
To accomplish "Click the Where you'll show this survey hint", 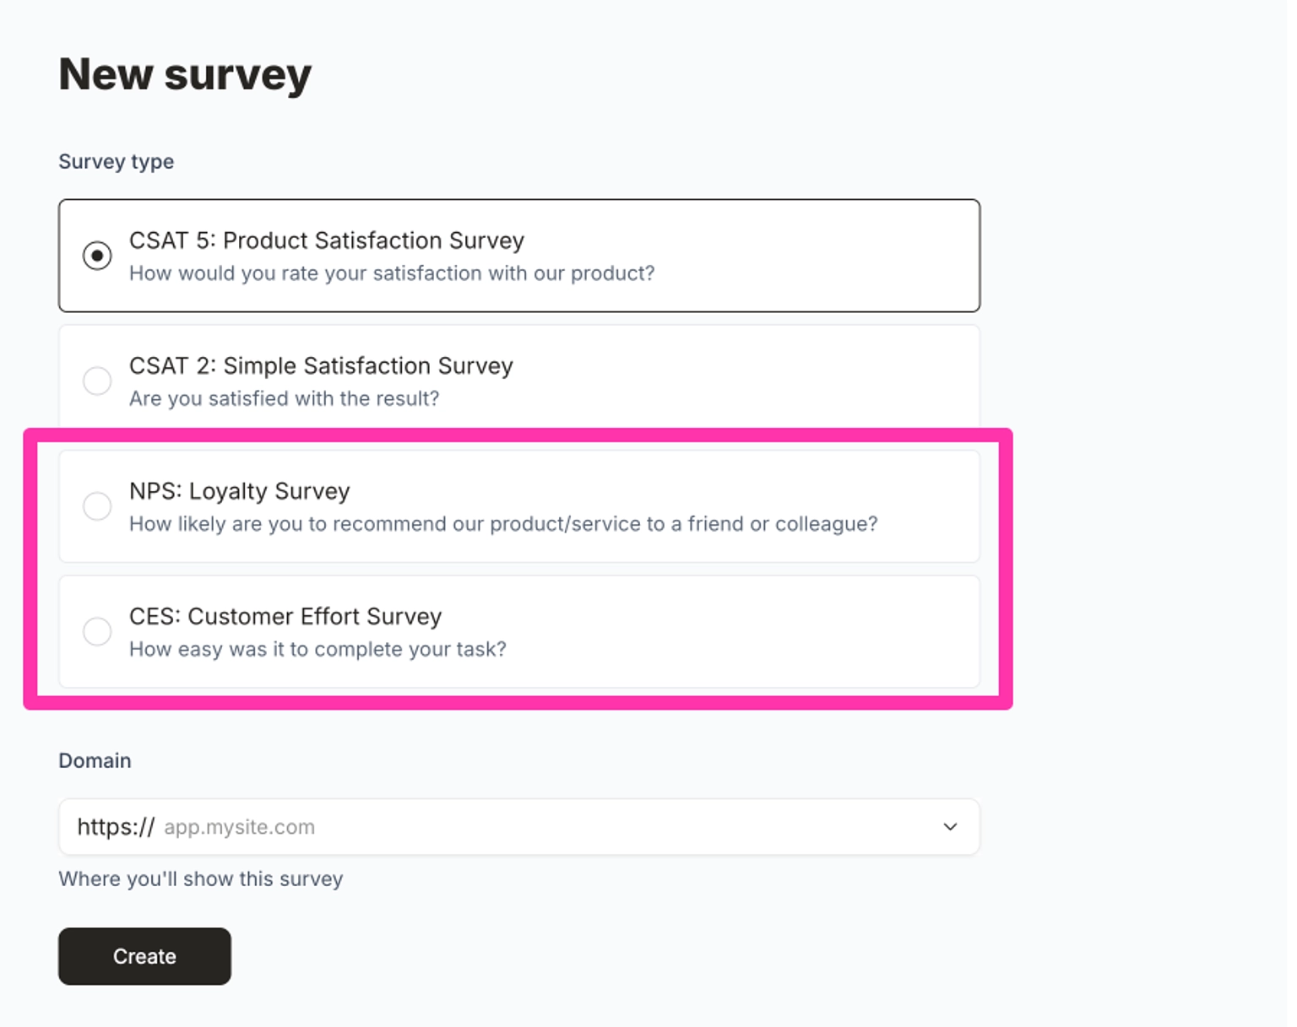I will tap(200, 878).
